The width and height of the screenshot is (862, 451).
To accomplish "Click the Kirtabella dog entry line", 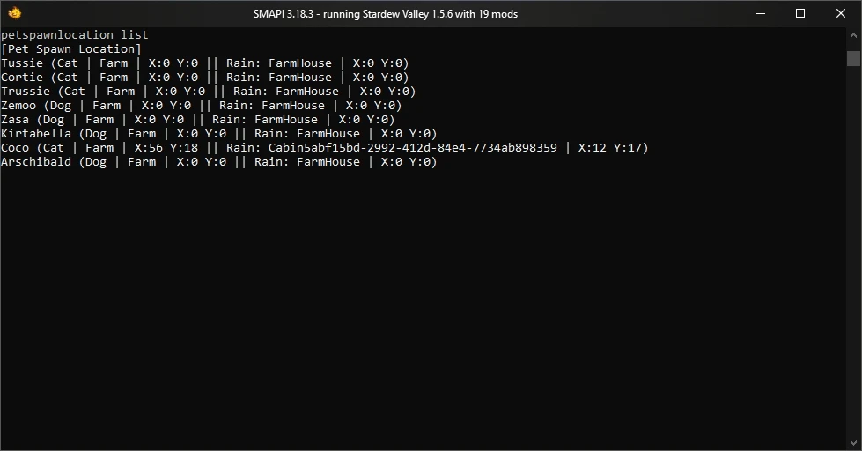I will point(218,134).
